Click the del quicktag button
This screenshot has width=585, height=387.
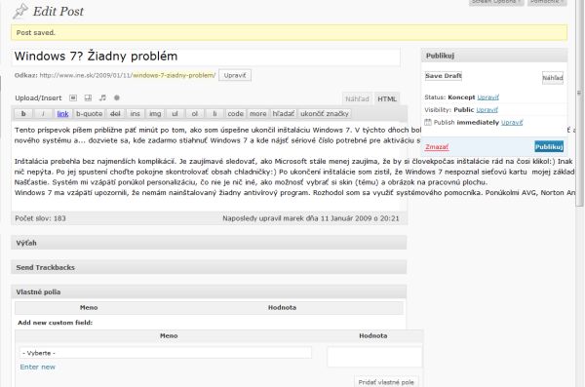point(115,113)
